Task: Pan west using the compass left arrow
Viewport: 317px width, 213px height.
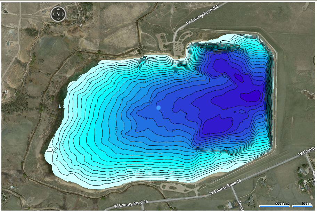Action: [53, 14]
